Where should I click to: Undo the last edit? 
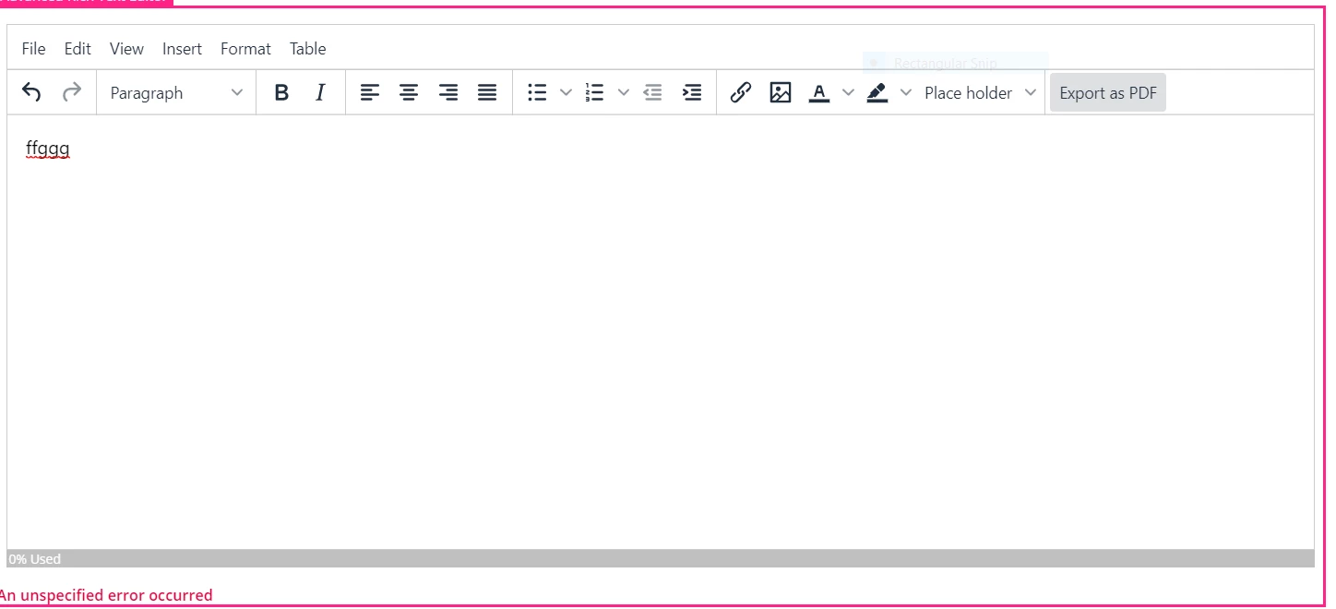point(32,92)
